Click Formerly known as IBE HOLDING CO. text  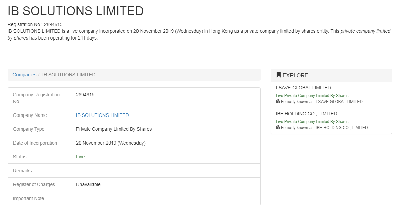click(325, 128)
